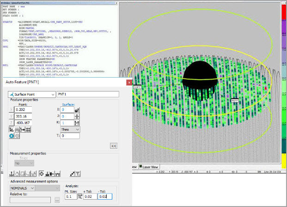Click the graphical analysis icon beside Pt. Size
The height and width of the screenshot is (207, 287).
(80, 196)
